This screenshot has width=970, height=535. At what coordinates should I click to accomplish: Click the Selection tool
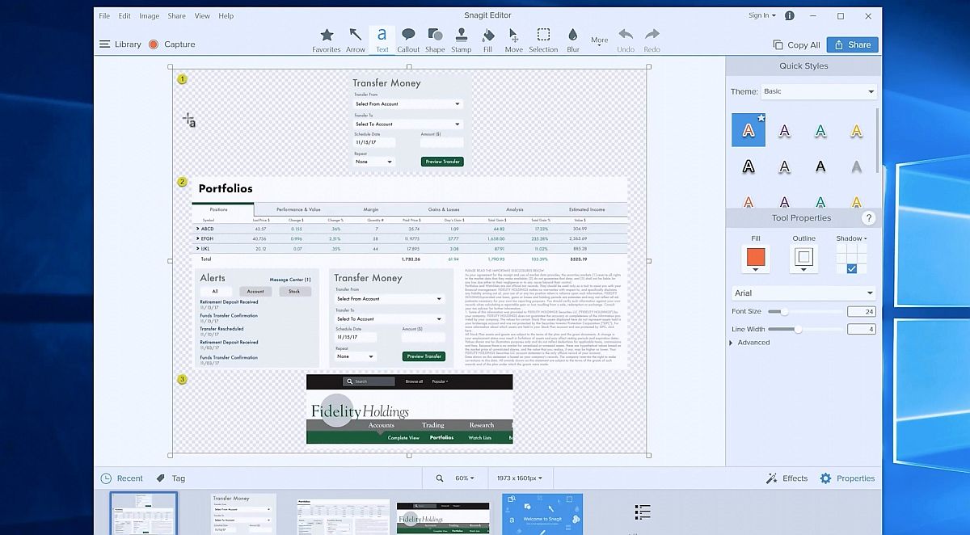543,39
